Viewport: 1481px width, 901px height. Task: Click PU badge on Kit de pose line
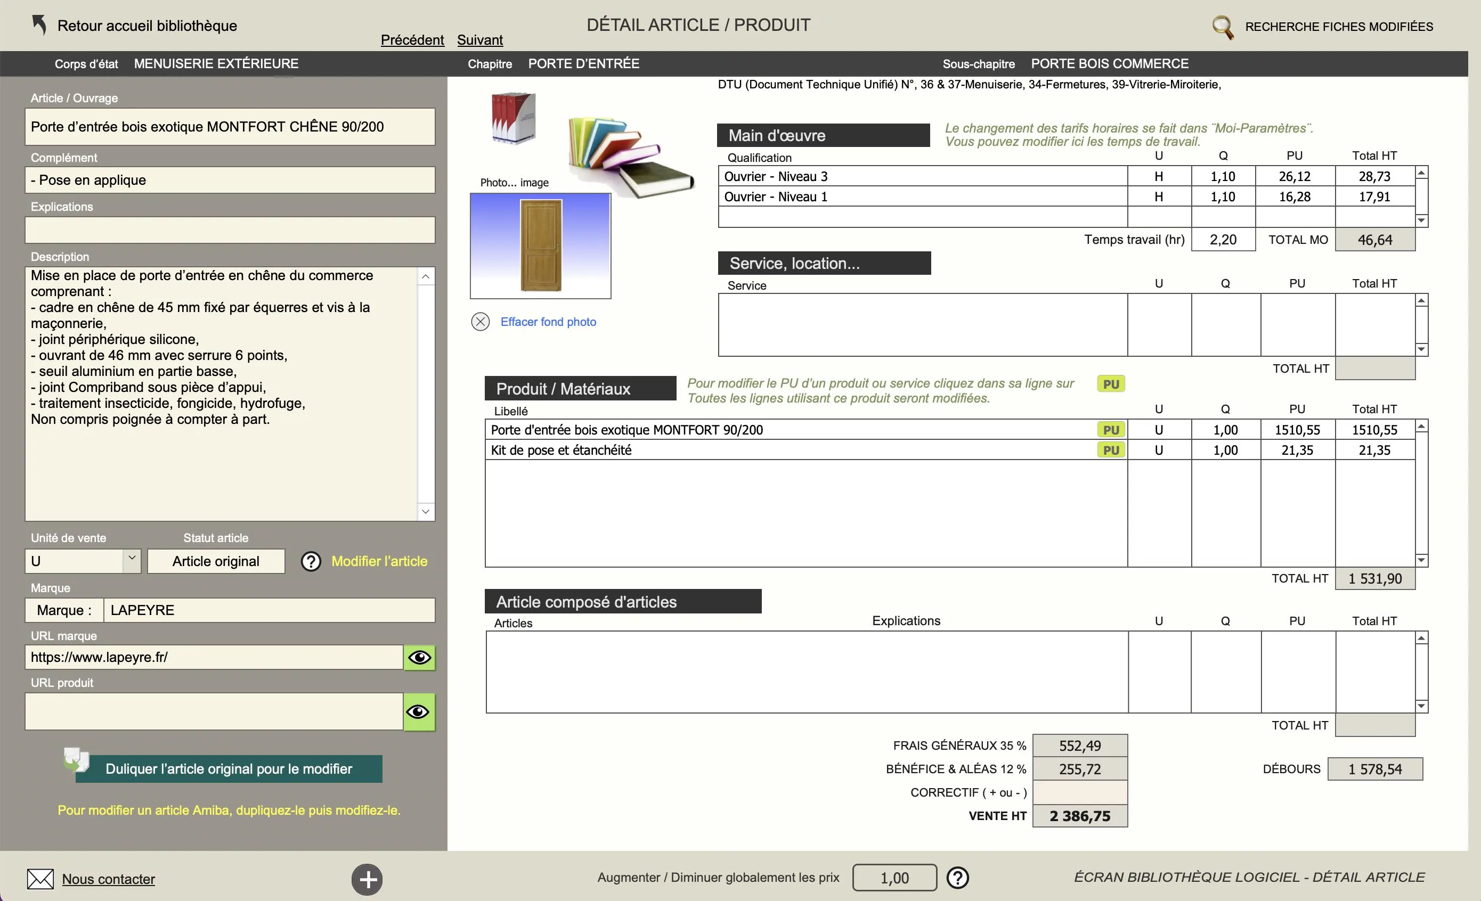click(1110, 449)
